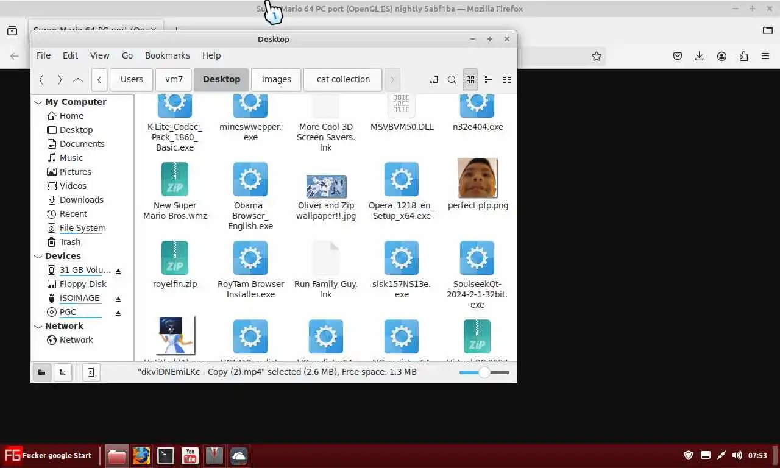
Task: Select the New Super Mario Bros.wmz file icon
Action: [x=175, y=179]
